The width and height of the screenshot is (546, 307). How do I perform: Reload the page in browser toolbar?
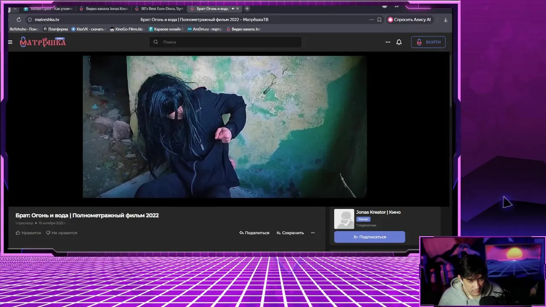tap(19, 20)
